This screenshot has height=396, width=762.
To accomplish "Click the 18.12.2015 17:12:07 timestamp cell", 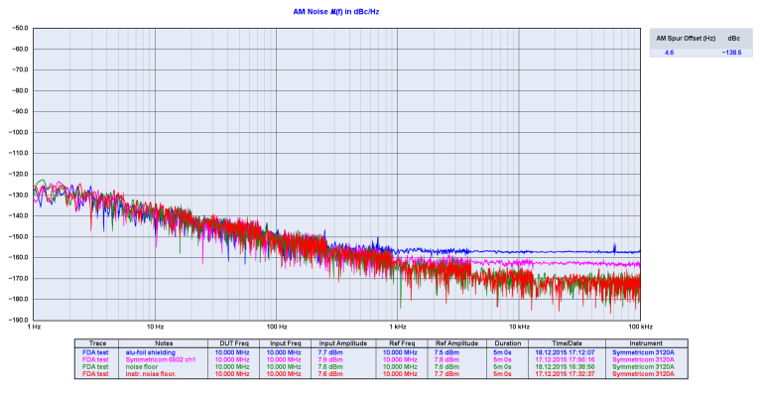I will 566,352.
